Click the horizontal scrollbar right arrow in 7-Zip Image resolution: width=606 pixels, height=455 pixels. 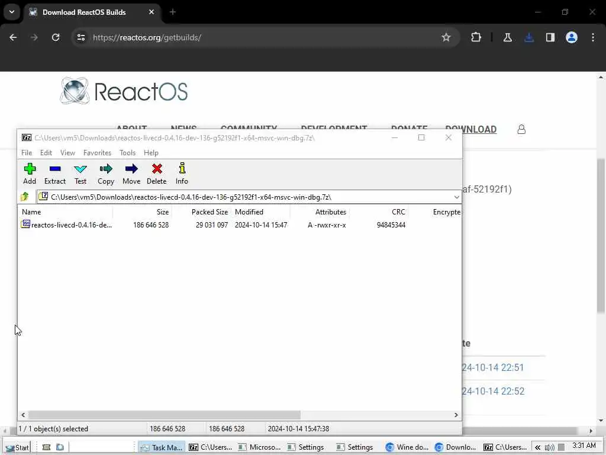point(456,415)
